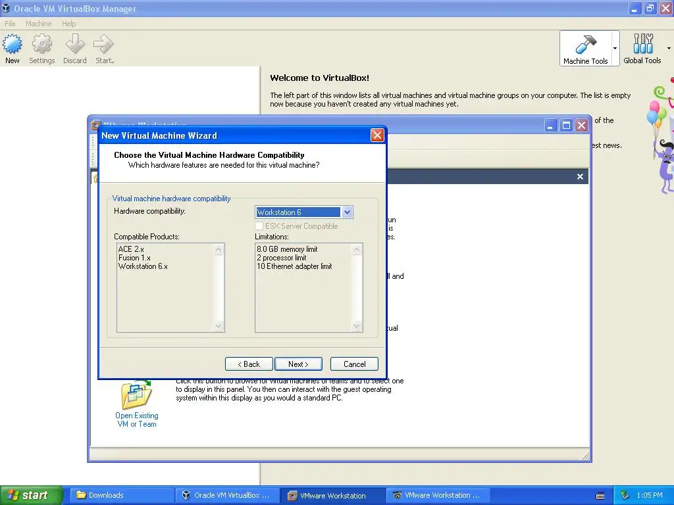Restore down the VirtualBox Manager window
The height and width of the screenshot is (505, 674).
click(650, 8)
